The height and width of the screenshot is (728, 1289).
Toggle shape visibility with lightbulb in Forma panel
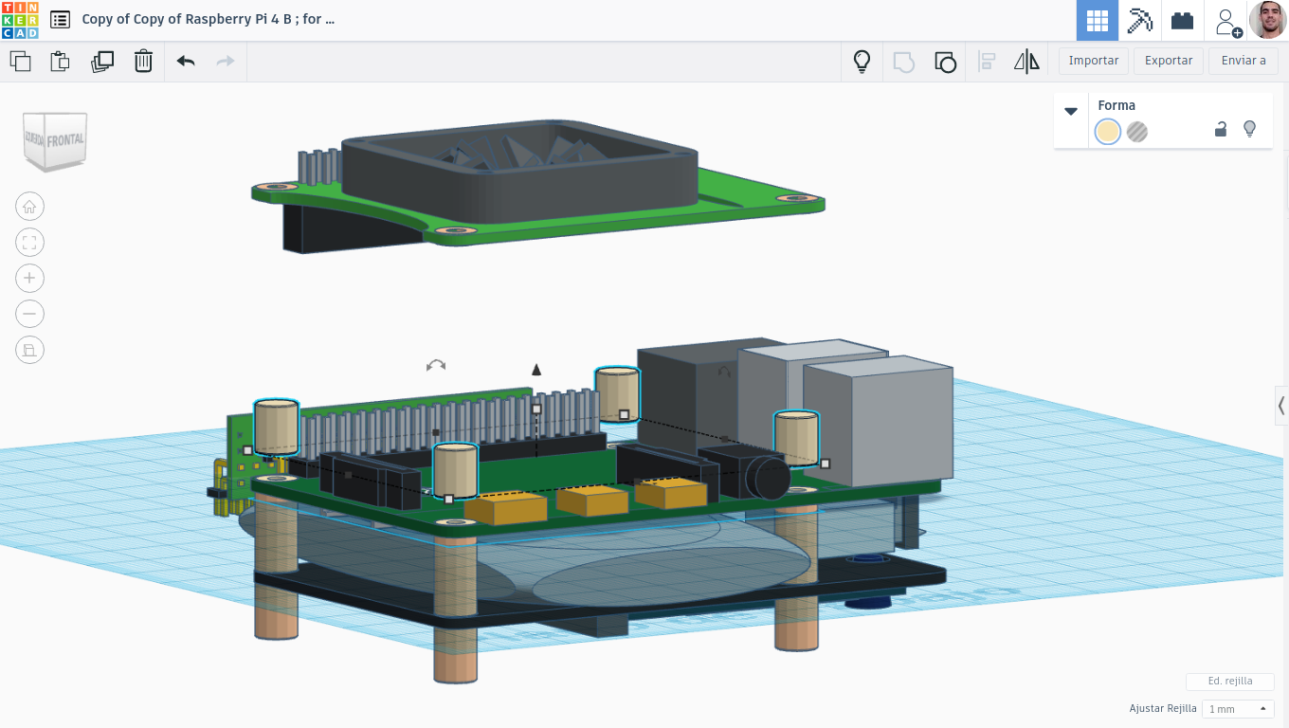point(1249,129)
